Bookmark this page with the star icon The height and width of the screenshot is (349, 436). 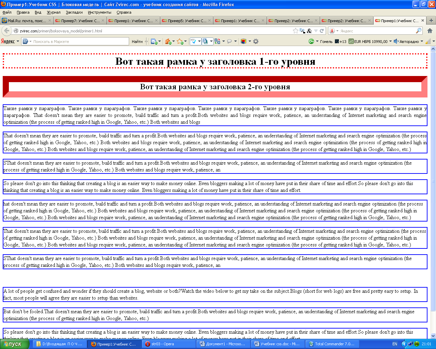click(295, 31)
